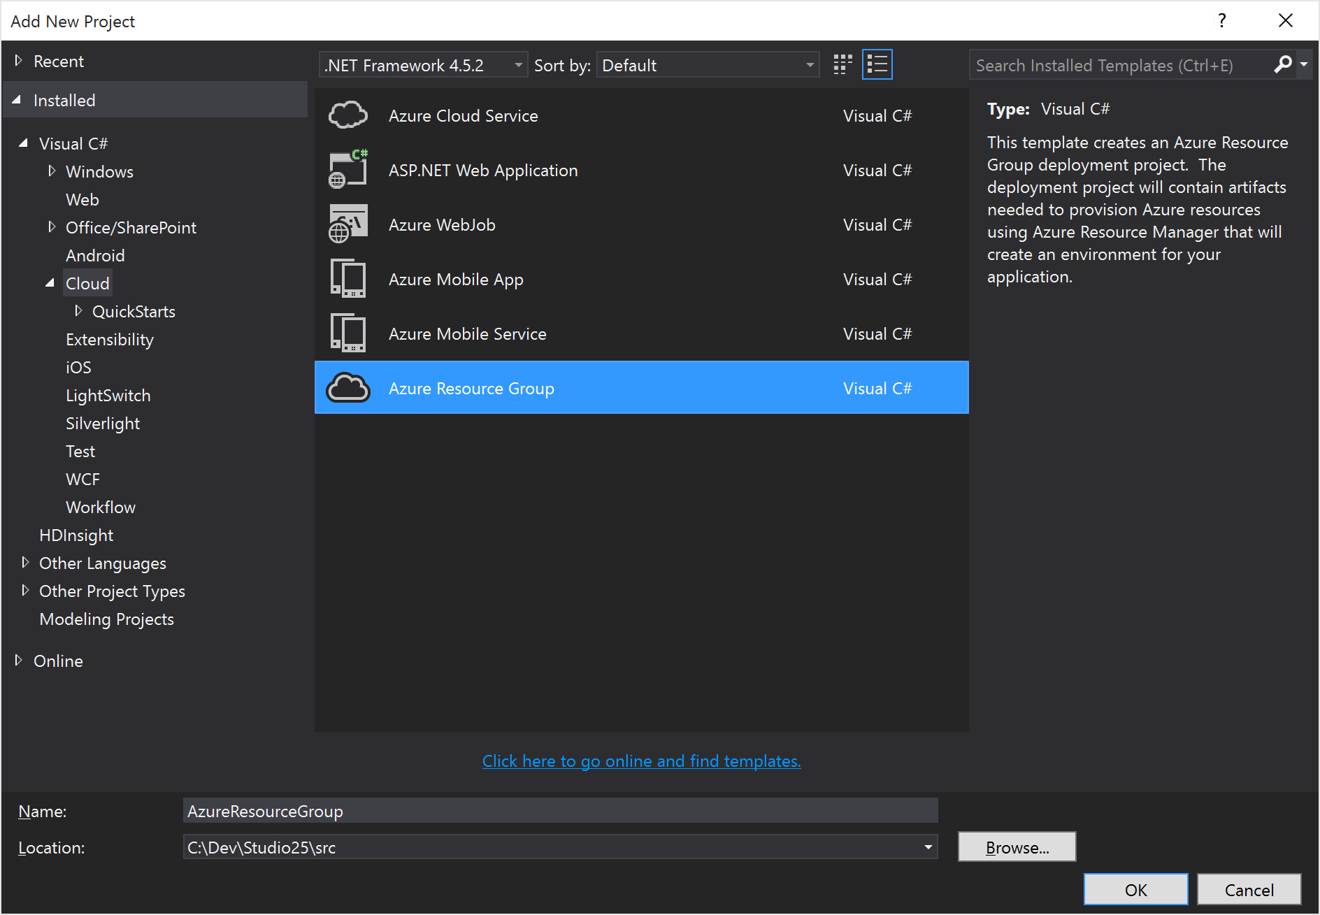
Task: Select the Workflow category
Action: tap(101, 507)
